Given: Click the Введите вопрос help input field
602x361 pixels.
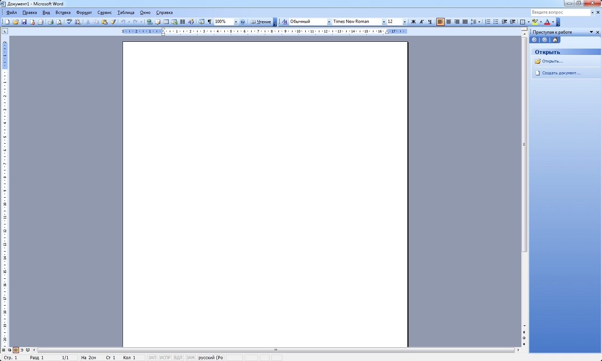Looking at the screenshot, I should tap(560, 13).
